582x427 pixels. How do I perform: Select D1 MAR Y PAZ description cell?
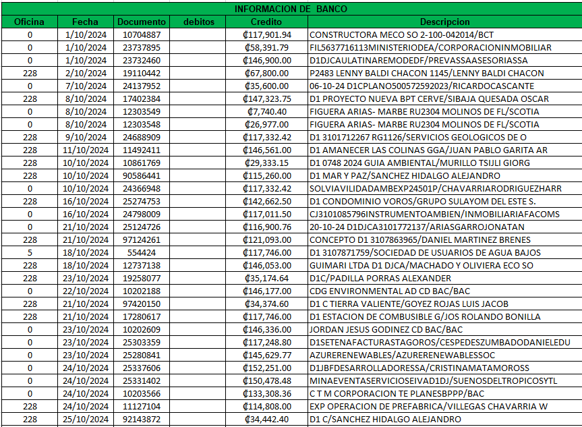click(x=445, y=175)
